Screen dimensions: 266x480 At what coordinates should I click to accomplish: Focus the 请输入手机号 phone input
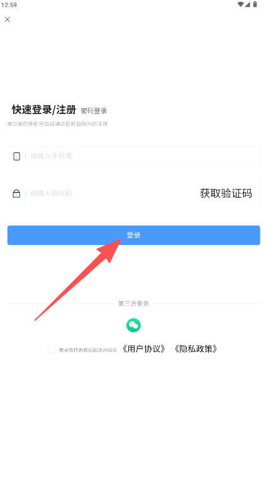133,156
